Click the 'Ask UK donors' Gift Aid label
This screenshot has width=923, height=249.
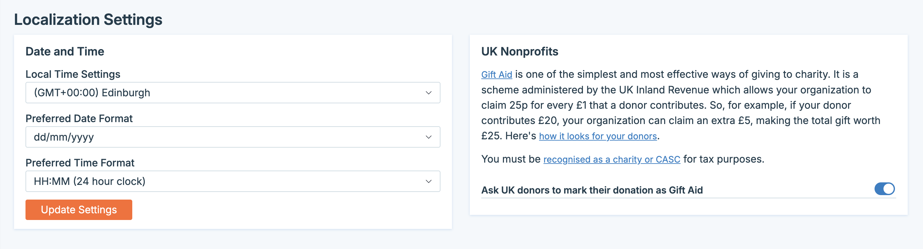click(x=592, y=190)
